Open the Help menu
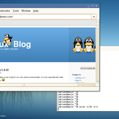Image resolution: width=119 pixels, height=119 pixels. pyautogui.click(x=36, y=11)
